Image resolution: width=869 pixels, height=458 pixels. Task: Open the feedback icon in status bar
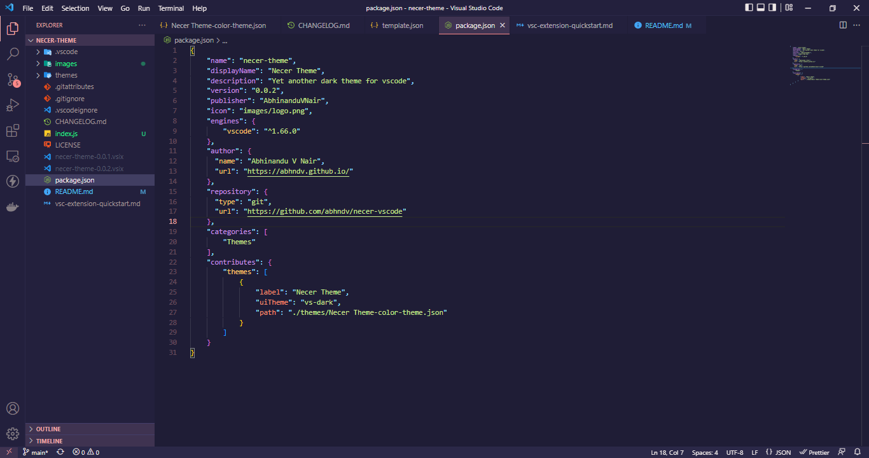pos(842,452)
